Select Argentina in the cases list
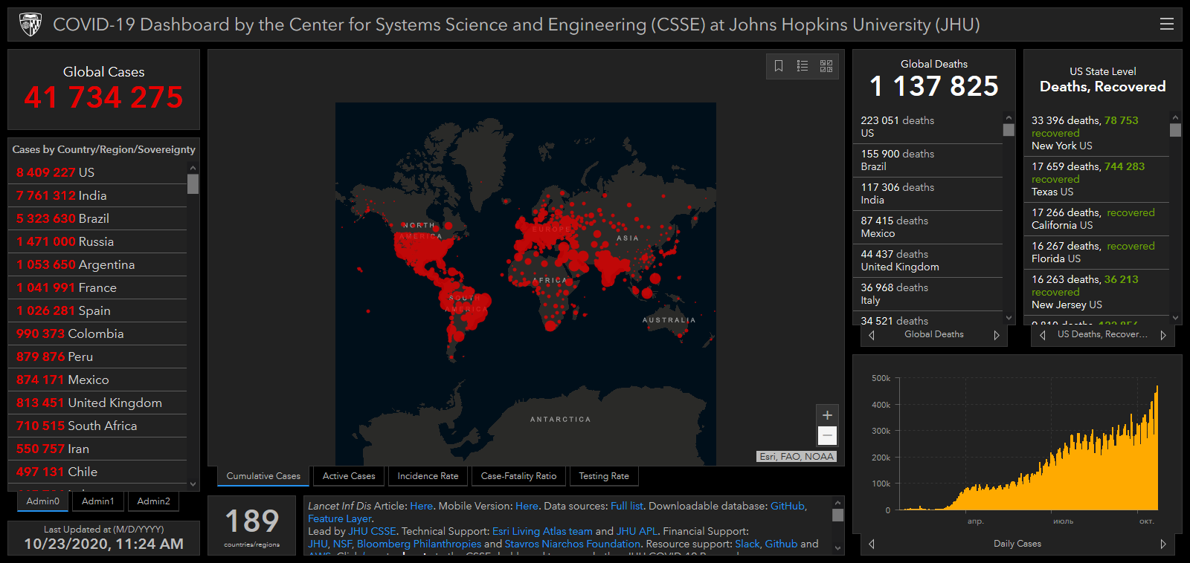The image size is (1190, 563). (x=98, y=264)
